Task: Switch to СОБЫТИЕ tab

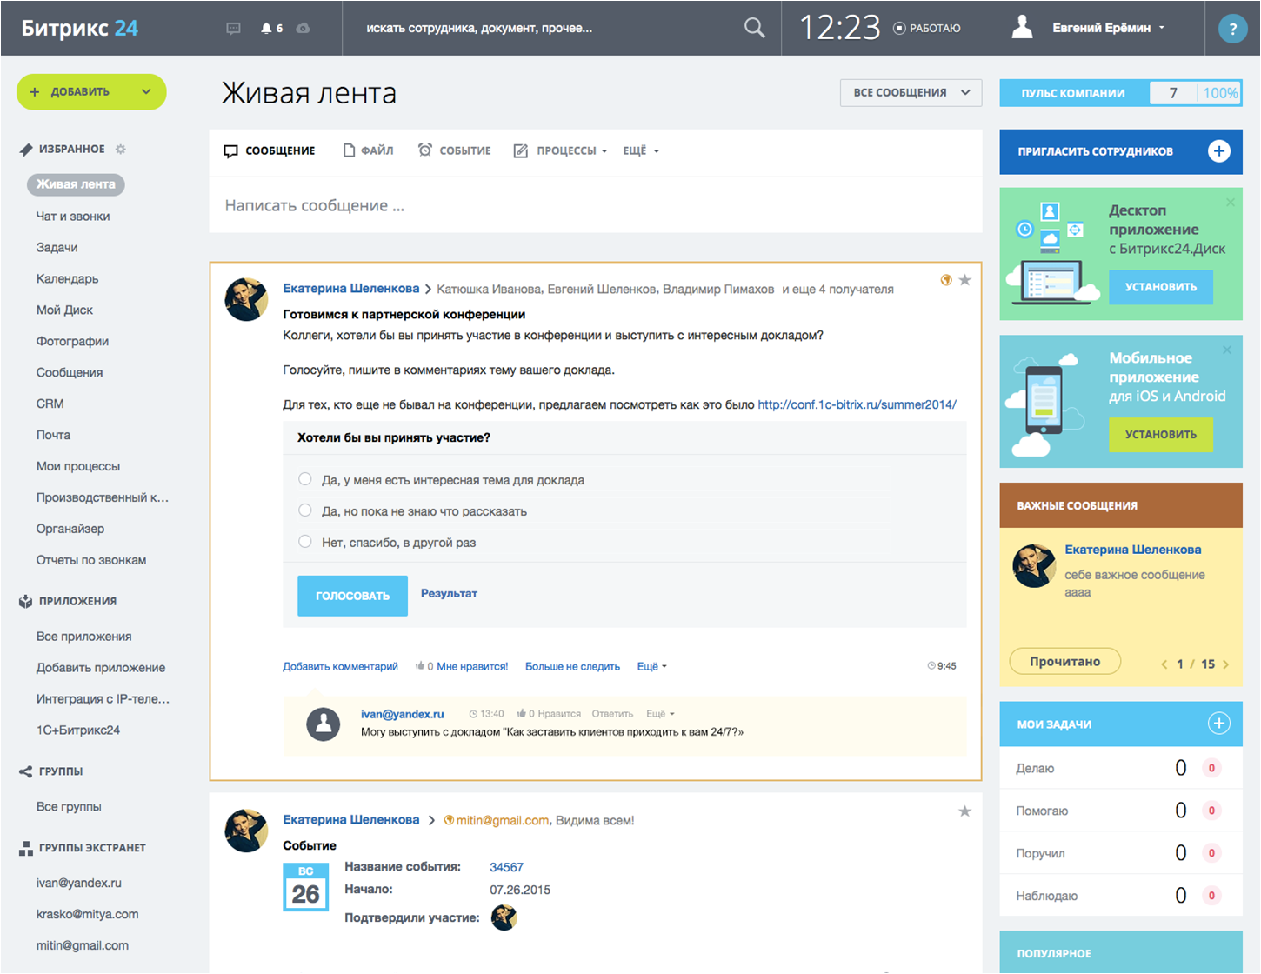Action: tap(454, 150)
